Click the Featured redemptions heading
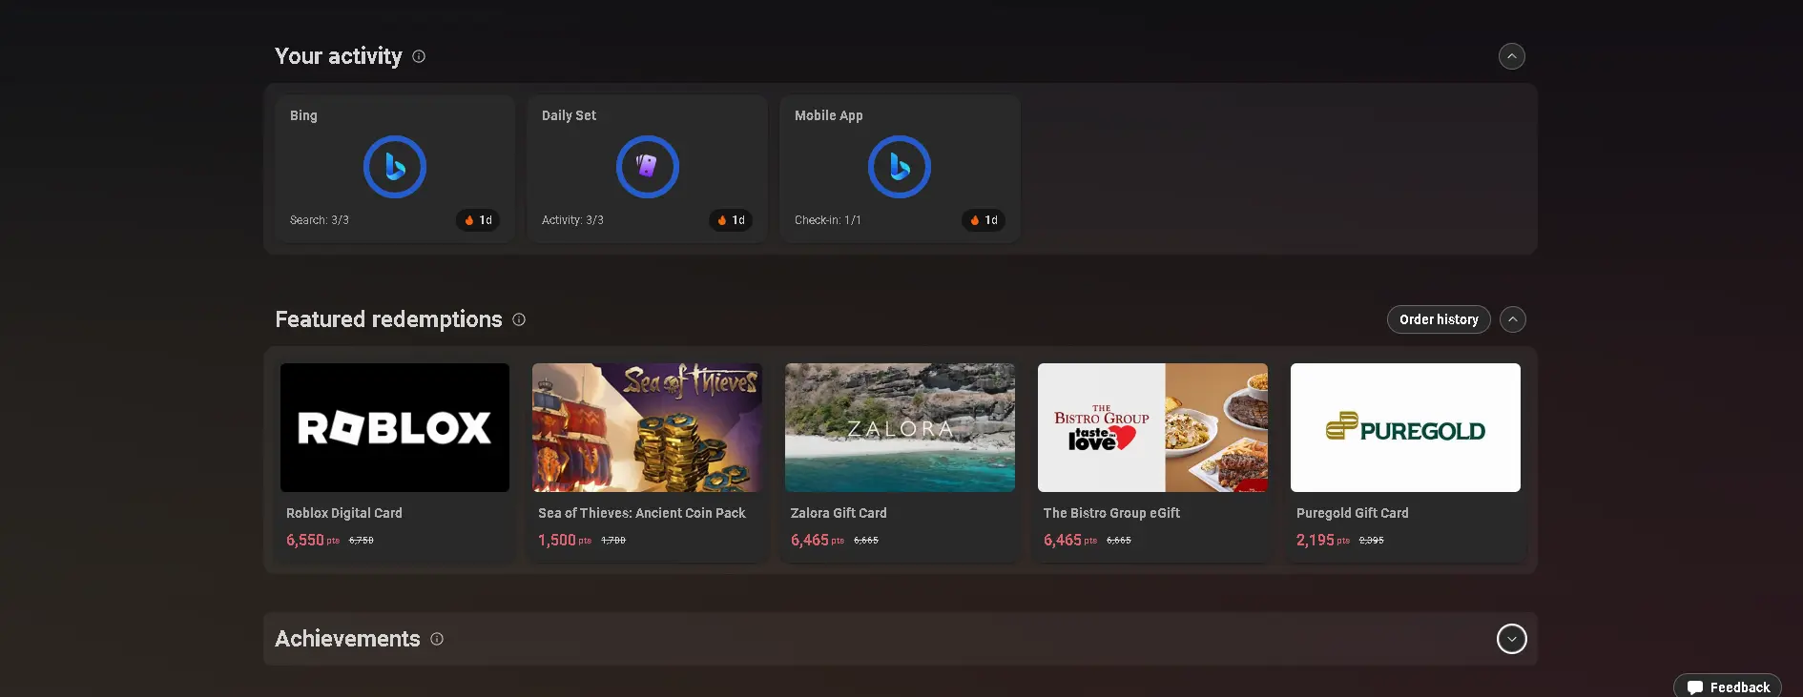This screenshot has width=1803, height=697. [388, 319]
